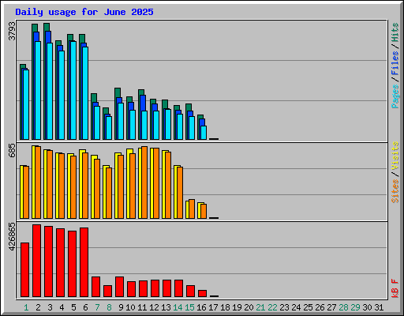This screenshot has width=404, height=316.
Task: Click the cyan Pages bar for day 5
Action: (73, 90)
